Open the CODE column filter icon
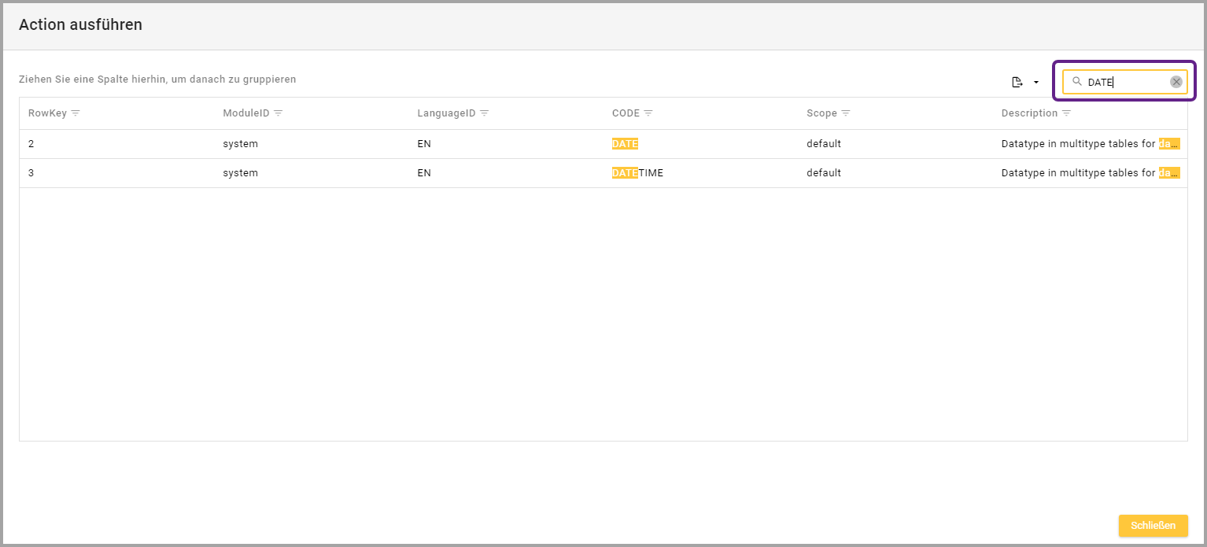This screenshot has width=1207, height=547. point(648,113)
